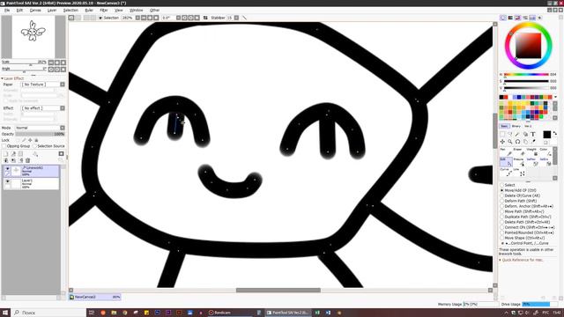
Task: Select the Hand pan tool
Action: pos(525,142)
